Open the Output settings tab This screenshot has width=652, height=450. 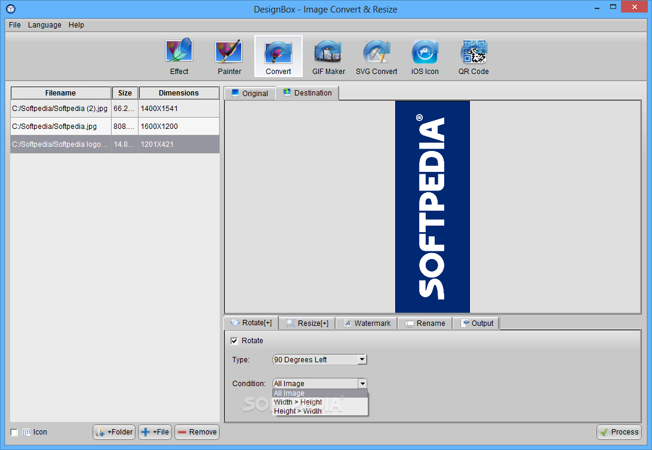477,323
